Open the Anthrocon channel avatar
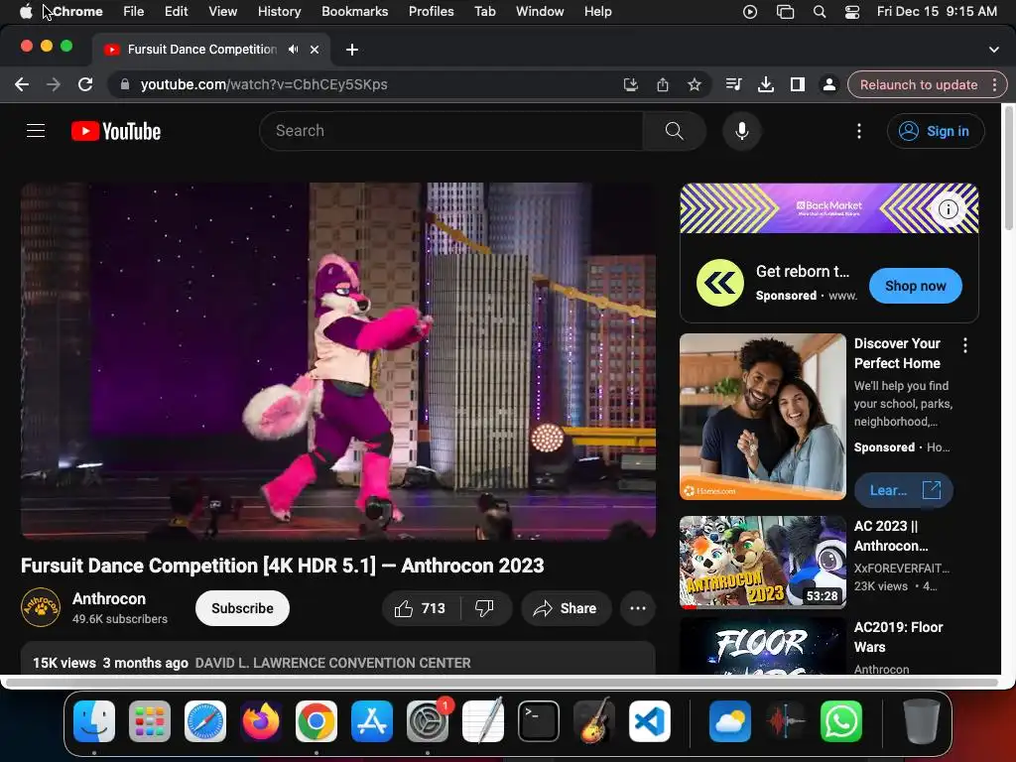The image size is (1016, 762). click(40, 608)
